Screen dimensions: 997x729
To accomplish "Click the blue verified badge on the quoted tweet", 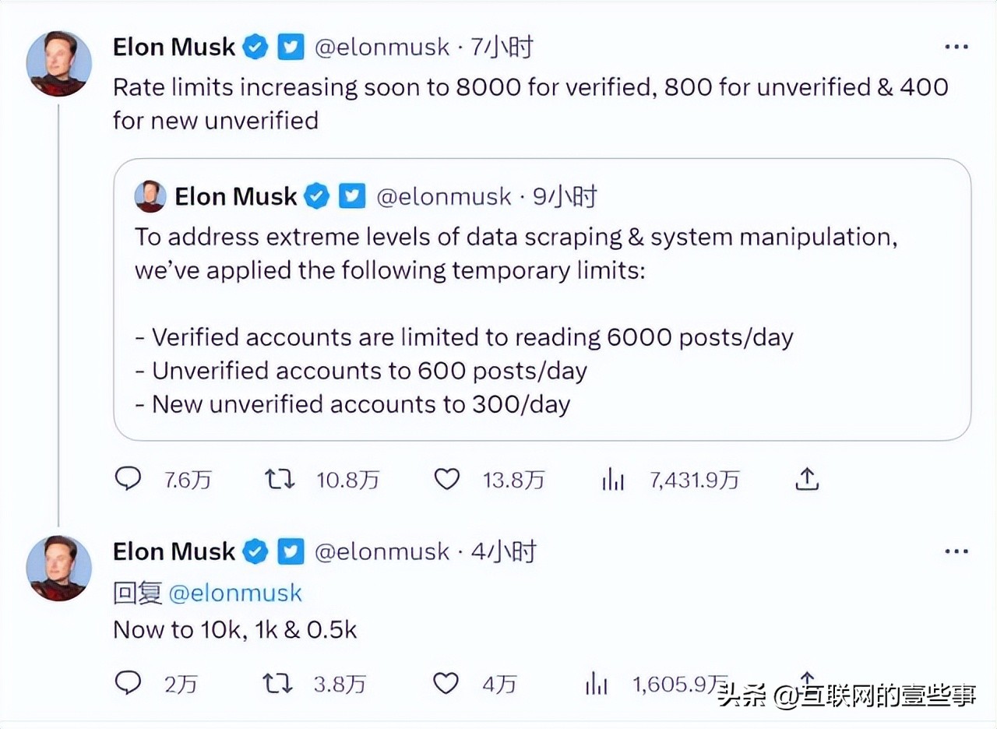I will (x=316, y=196).
